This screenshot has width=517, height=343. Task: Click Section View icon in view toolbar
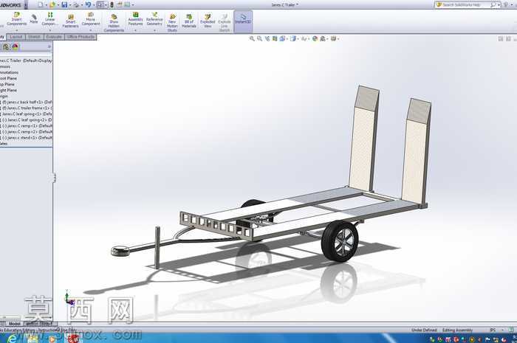point(275,39)
